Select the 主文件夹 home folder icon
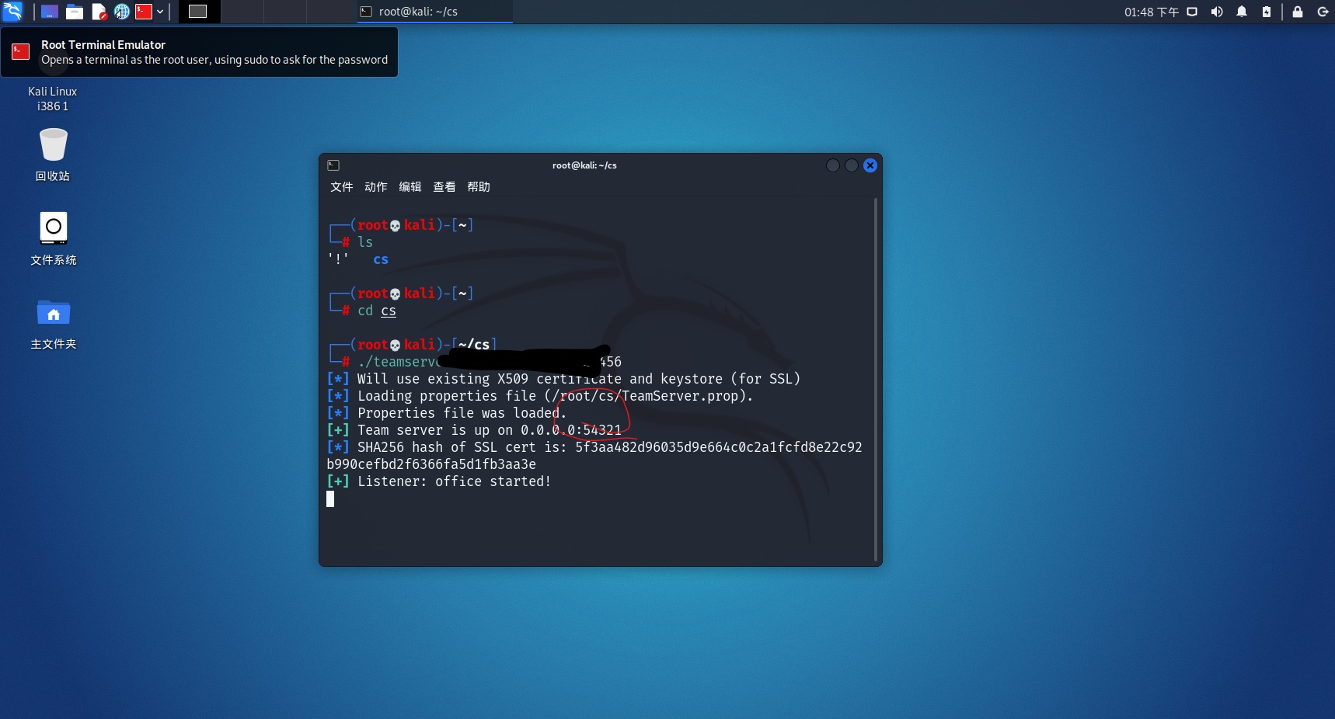The image size is (1335, 719). pyautogui.click(x=53, y=323)
